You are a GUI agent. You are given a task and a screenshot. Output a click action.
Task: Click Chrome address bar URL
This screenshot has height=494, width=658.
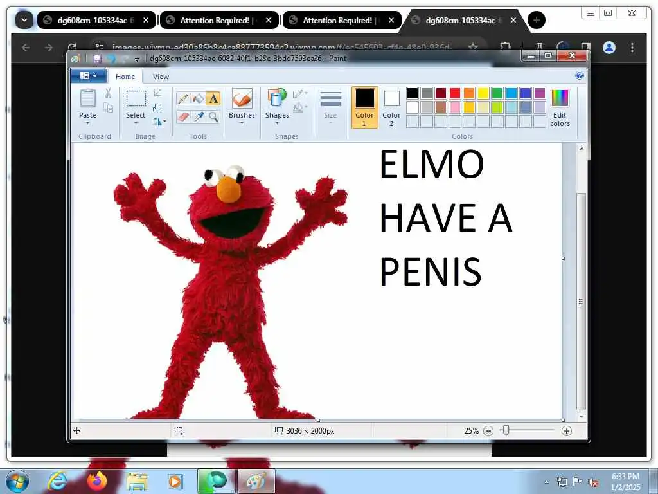(281, 47)
